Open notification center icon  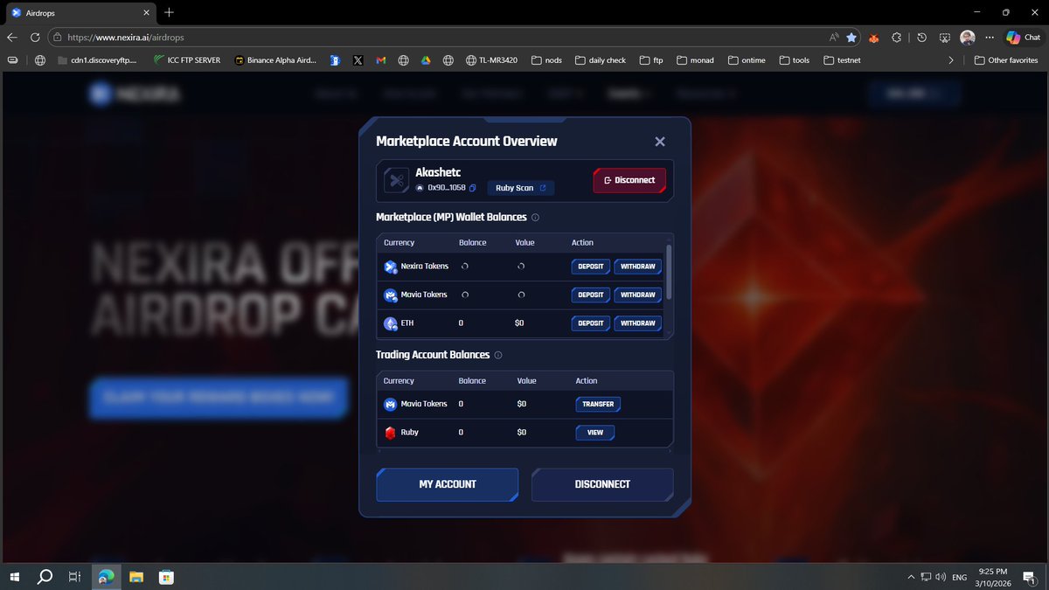(1029, 577)
